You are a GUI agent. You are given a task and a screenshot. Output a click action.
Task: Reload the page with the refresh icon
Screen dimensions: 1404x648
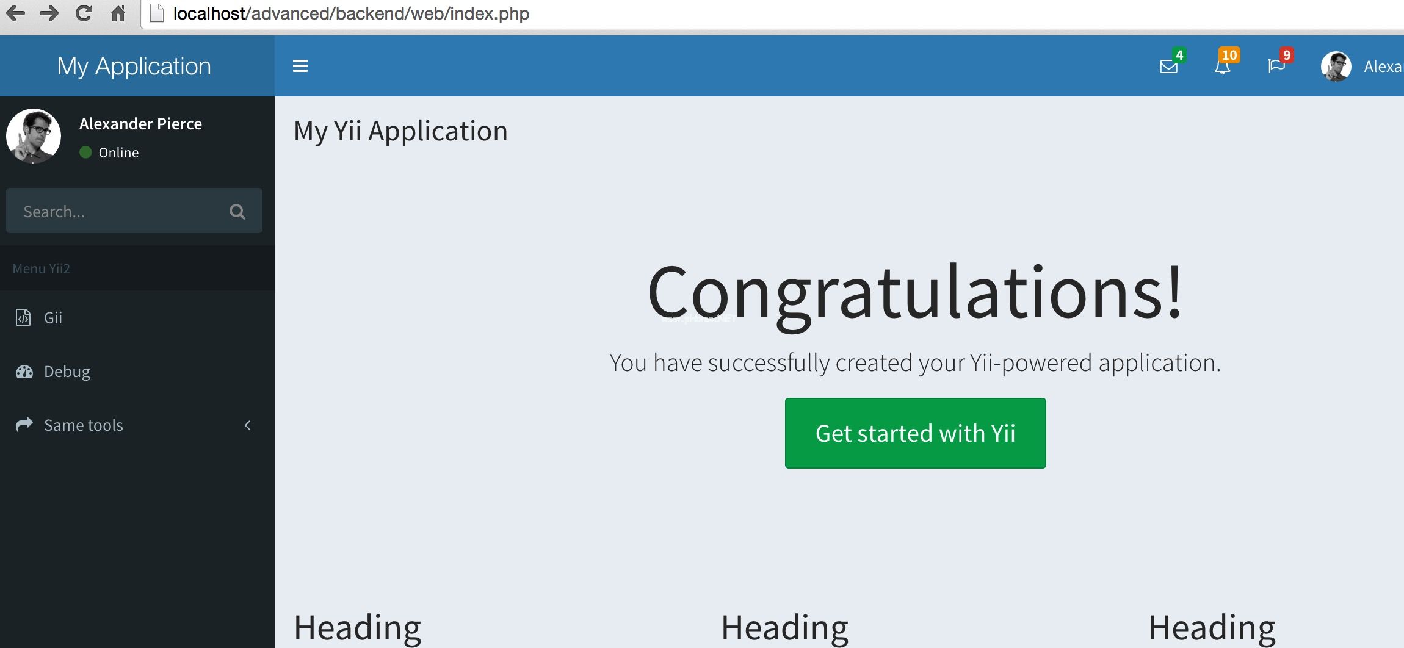(84, 13)
